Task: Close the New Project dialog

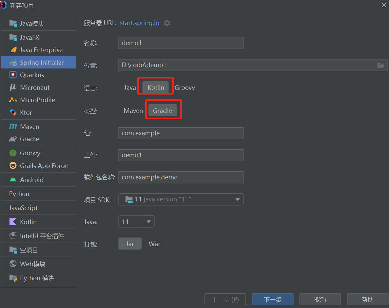Action: tap(384, 5)
